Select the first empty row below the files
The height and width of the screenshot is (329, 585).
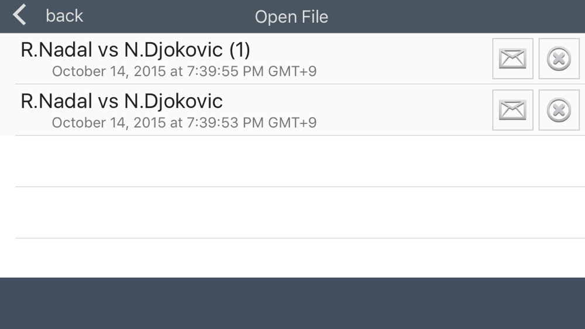[x=292, y=161]
